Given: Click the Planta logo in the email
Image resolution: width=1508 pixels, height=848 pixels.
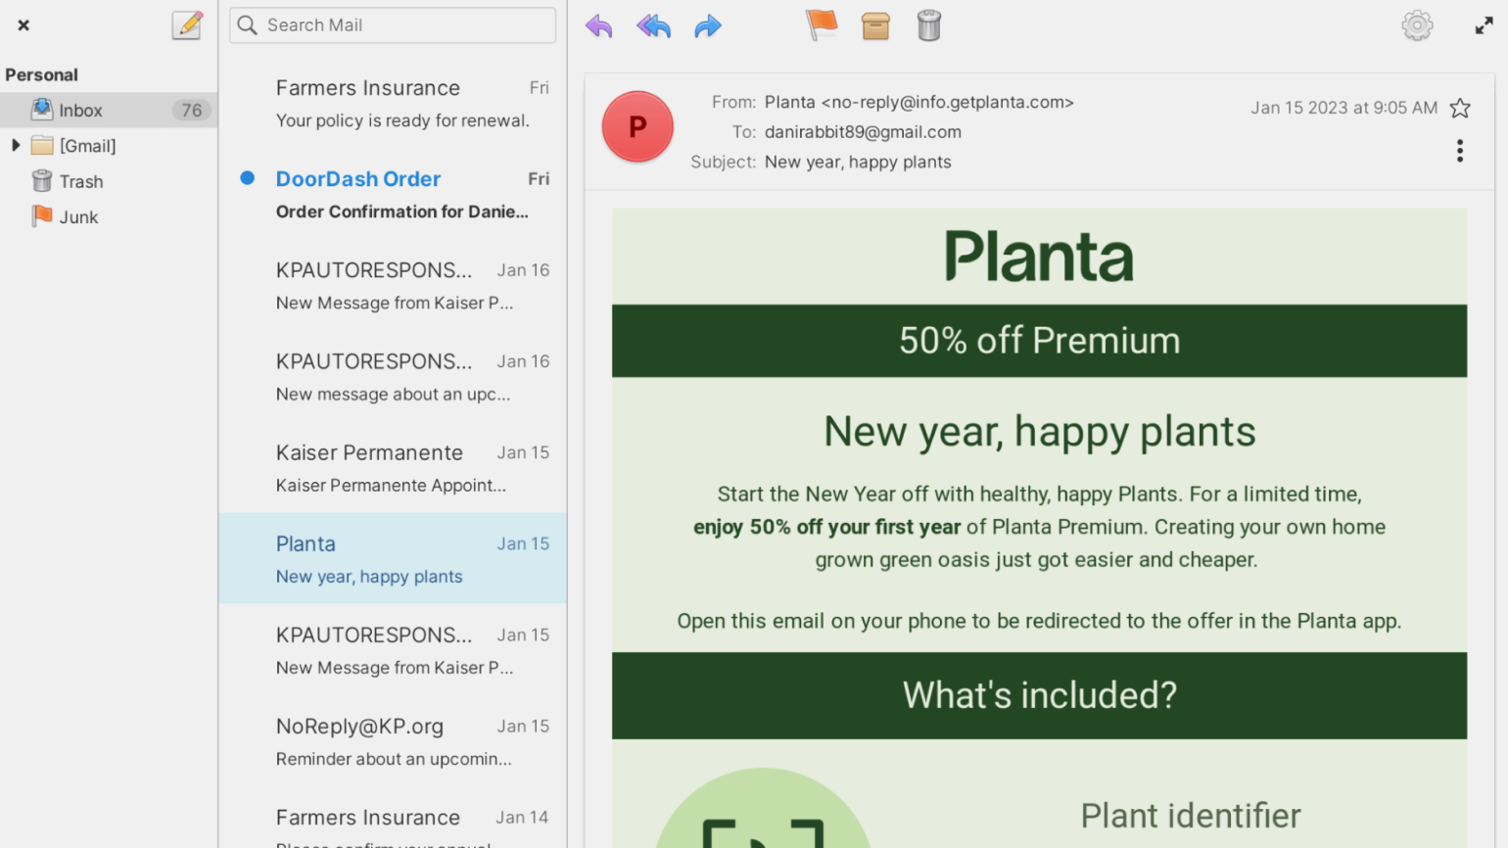Looking at the screenshot, I should point(1039,257).
